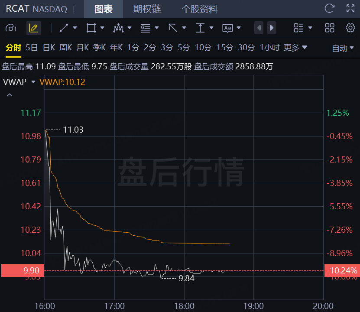Screen dimensions: 360x312
Task: Collapse the VWAP indicator panel chevron
Action: point(10,95)
